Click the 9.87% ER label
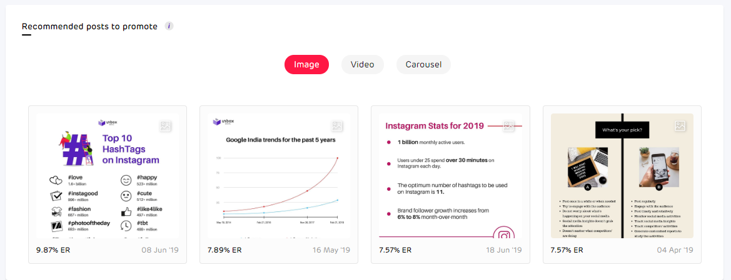This screenshot has width=731, height=280. point(53,250)
